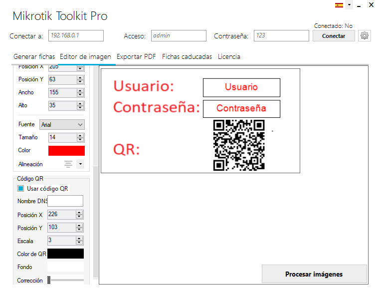
Task: Open the settings gear icon
Action: 365,35
